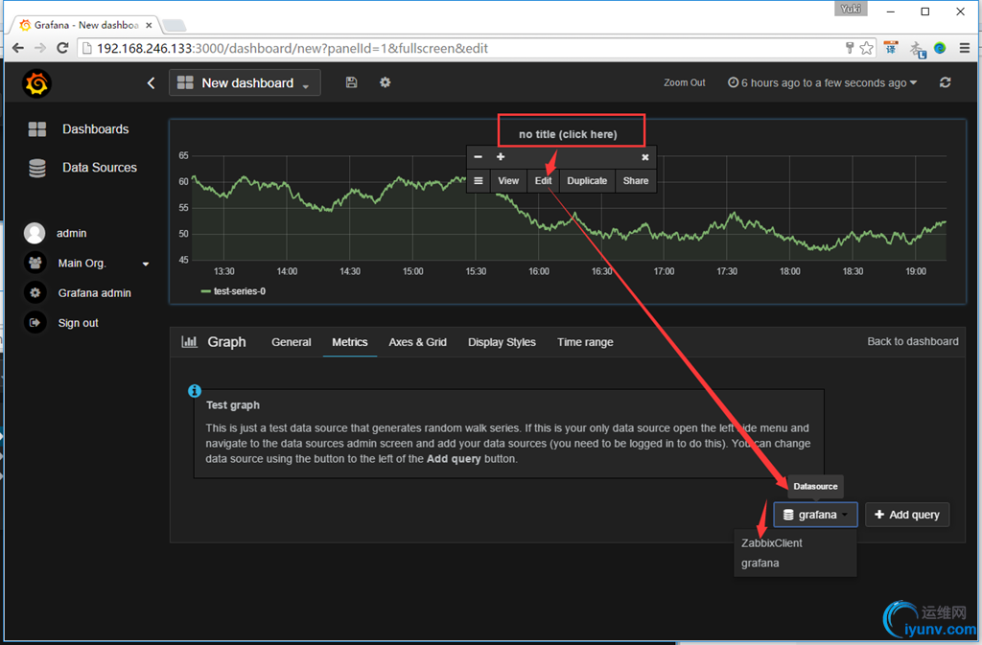Open the New dashboard picker dropdown
The height and width of the screenshot is (645, 982).
(x=245, y=82)
